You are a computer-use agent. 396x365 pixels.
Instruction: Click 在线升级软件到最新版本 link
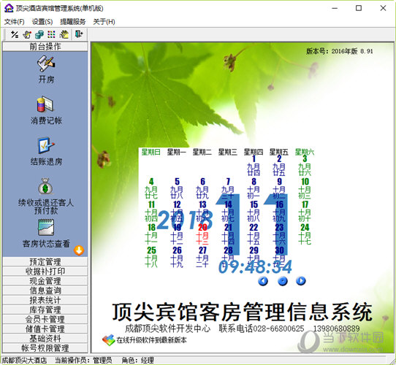coord(151,340)
